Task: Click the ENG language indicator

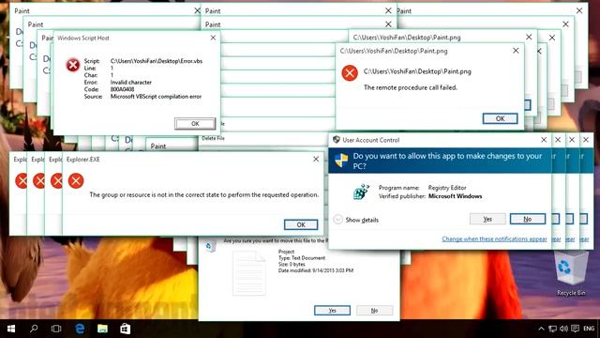Action: click(589, 329)
